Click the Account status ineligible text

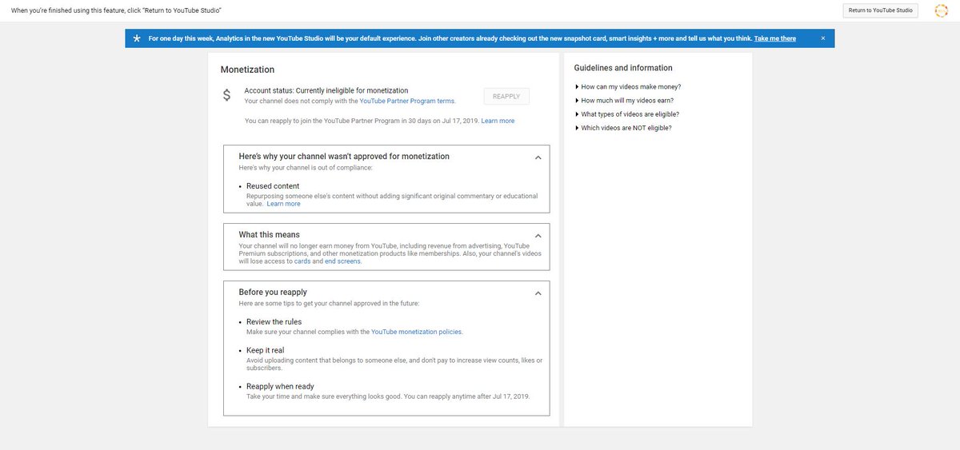(326, 91)
